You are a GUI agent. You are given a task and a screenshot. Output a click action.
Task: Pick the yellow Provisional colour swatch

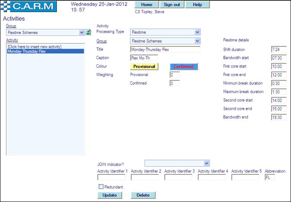coord(145,67)
